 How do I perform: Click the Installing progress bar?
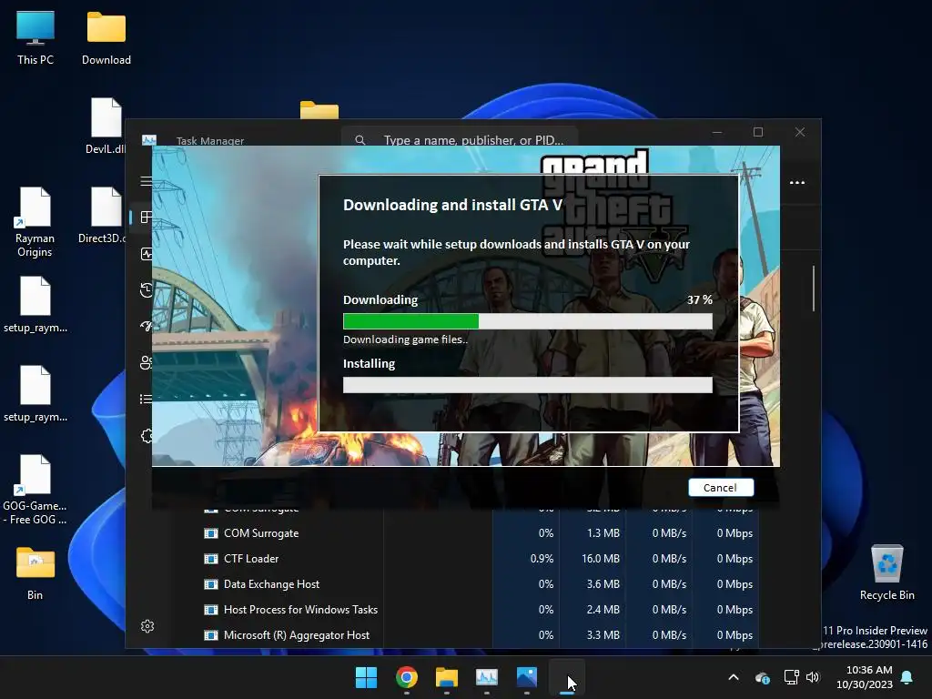tap(527, 385)
